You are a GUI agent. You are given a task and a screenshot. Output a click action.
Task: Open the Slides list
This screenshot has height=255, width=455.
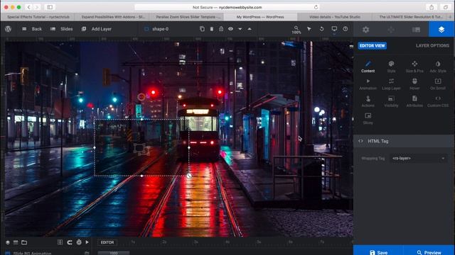(62, 29)
